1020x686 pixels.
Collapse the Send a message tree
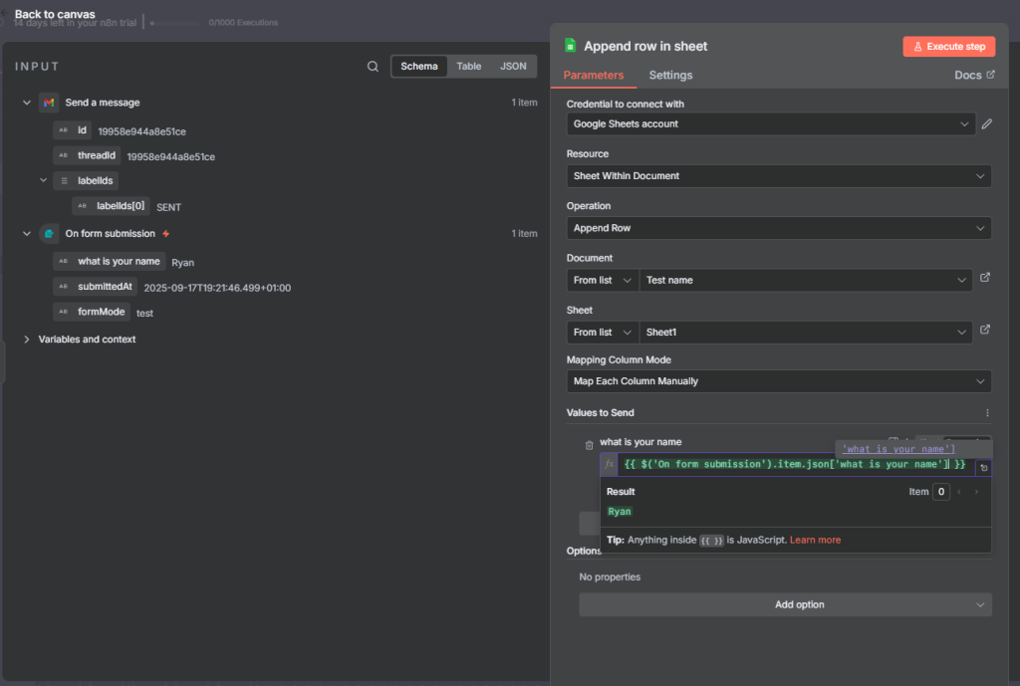coord(27,103)
